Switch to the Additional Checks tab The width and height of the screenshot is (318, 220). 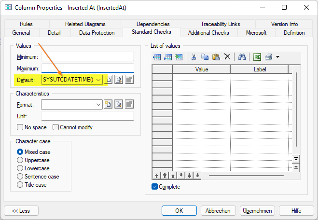(208, 33)
